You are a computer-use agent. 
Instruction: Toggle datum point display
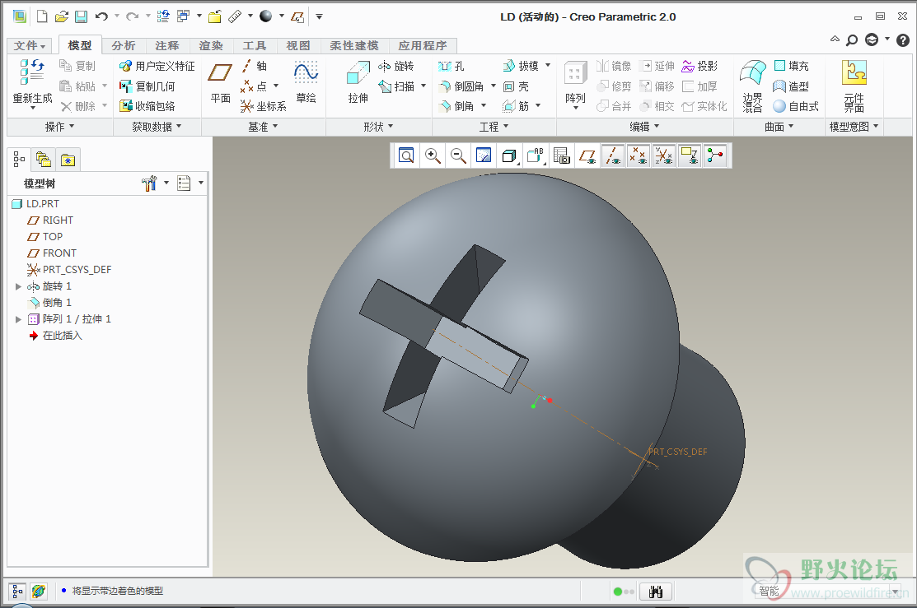(x=639, y=155)
